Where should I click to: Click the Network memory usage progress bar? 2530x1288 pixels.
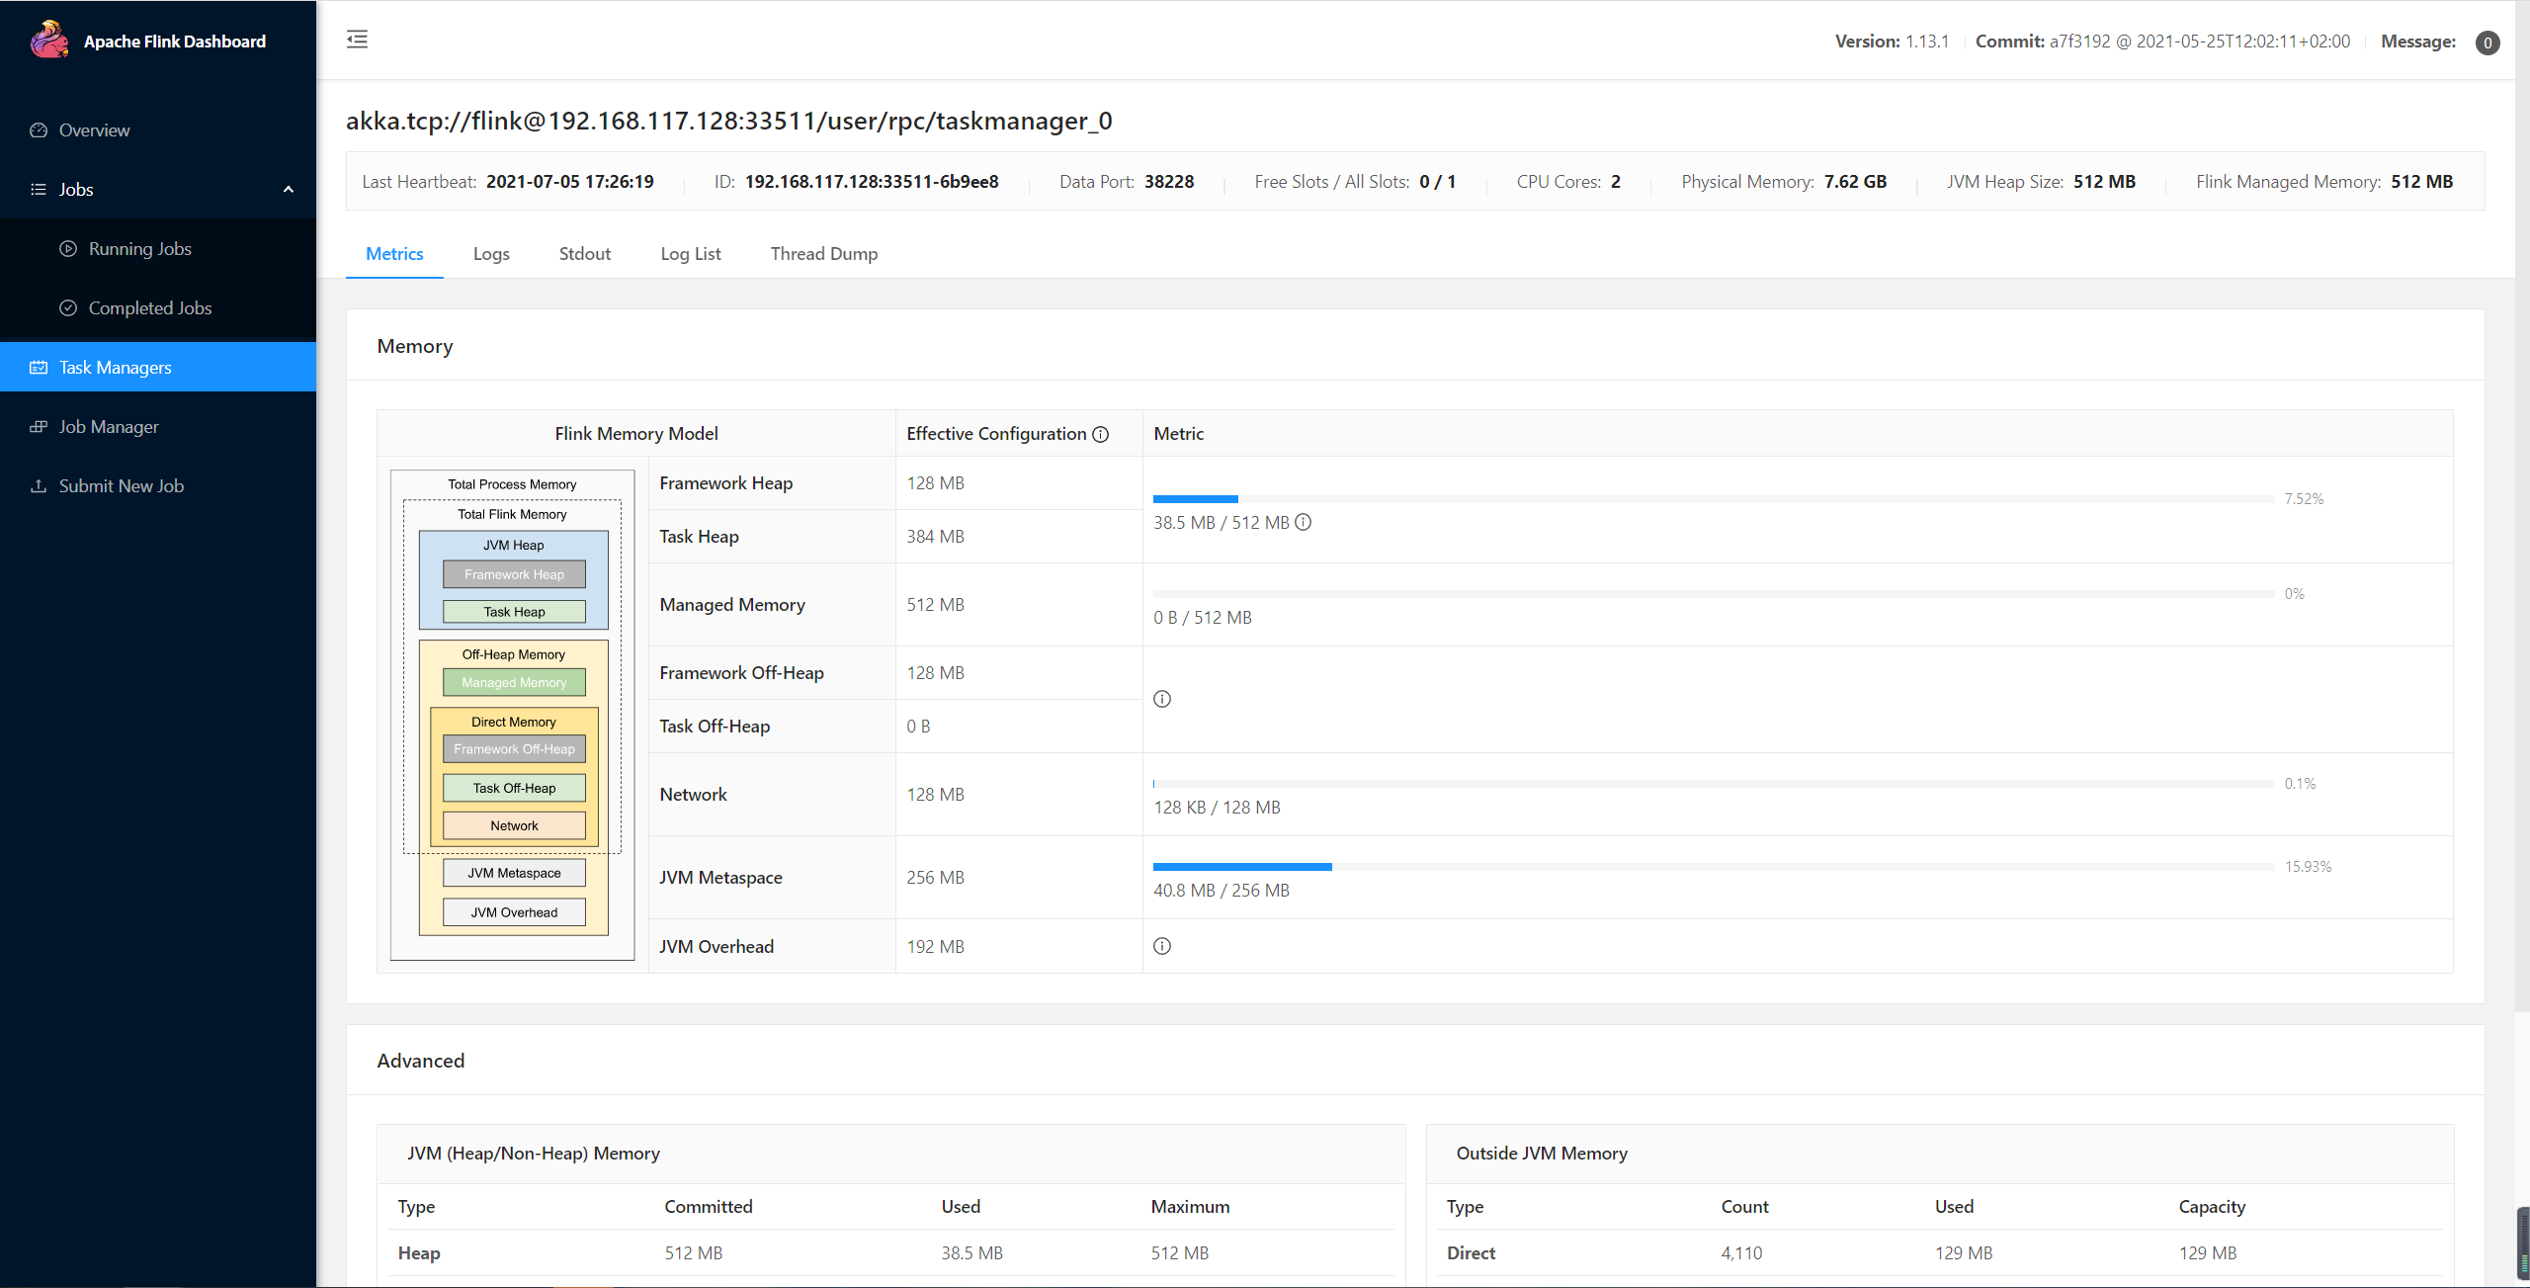1714,784
